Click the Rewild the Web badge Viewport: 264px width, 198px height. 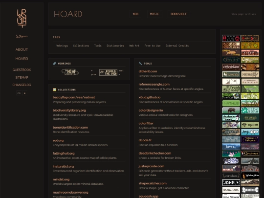(x=108, y=72)
